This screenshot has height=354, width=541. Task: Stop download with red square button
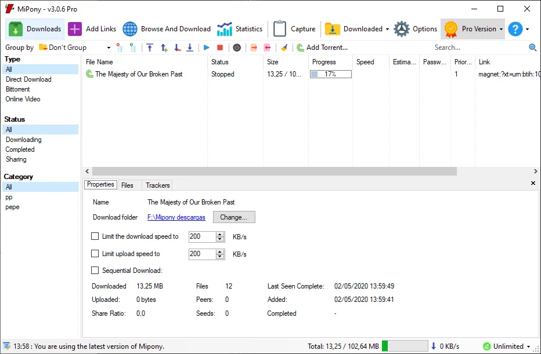220,48
